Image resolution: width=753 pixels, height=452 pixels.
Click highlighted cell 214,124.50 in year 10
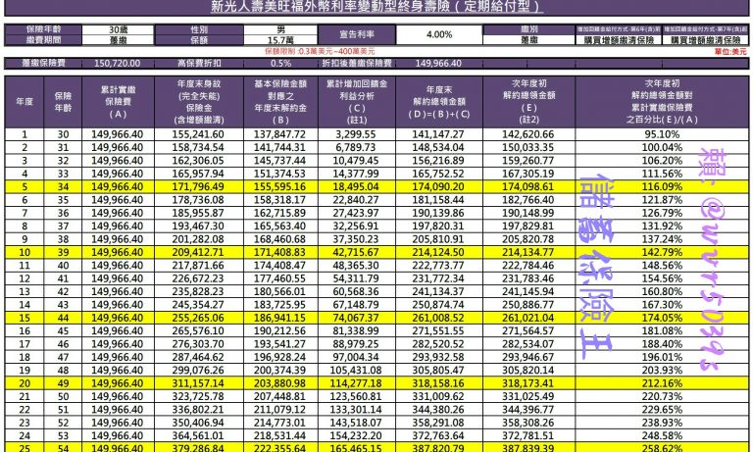coord(438,252)
